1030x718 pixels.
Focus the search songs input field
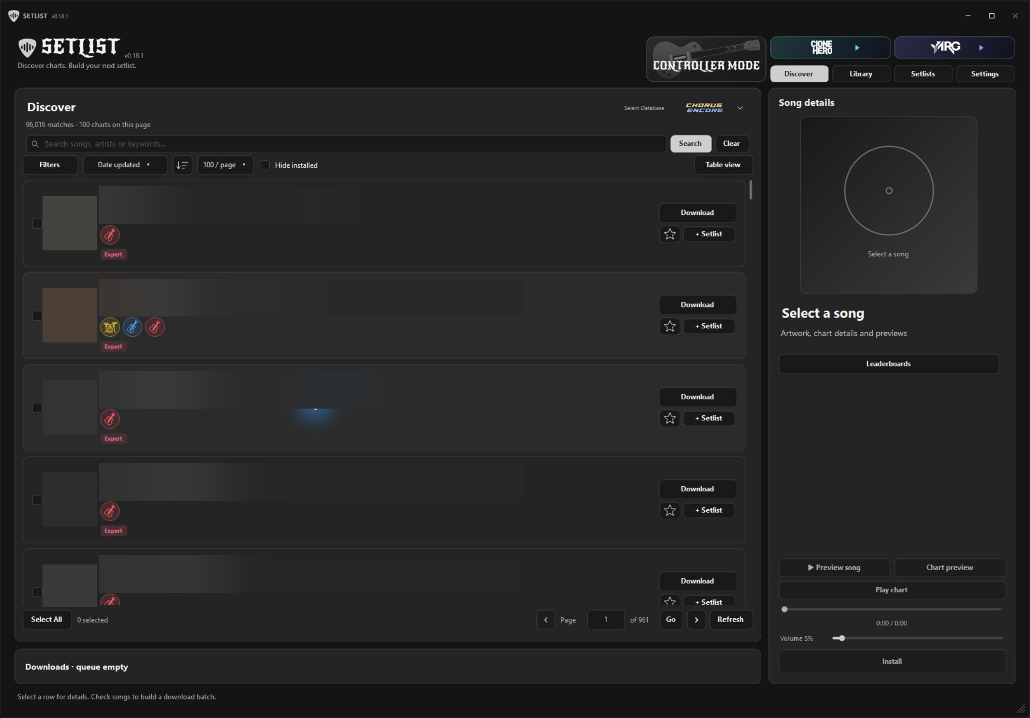(x=346, y=144)
